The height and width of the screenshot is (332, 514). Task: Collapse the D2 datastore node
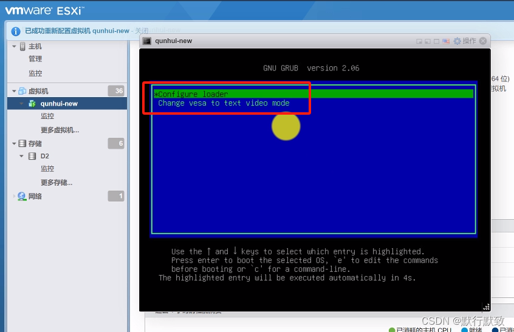[x=22, y=156]
